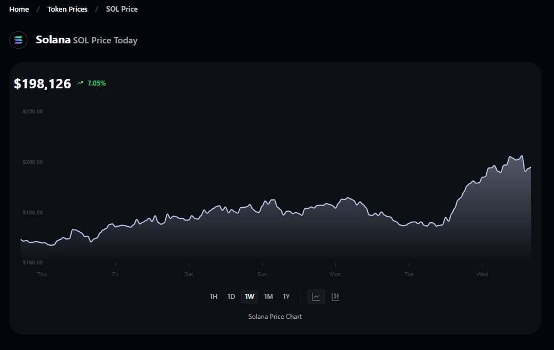Image resolution: width=554 pixels, height=350 pixels.
Task: Click the Solana SOL Price Today heading
Action: coord(87,40)
